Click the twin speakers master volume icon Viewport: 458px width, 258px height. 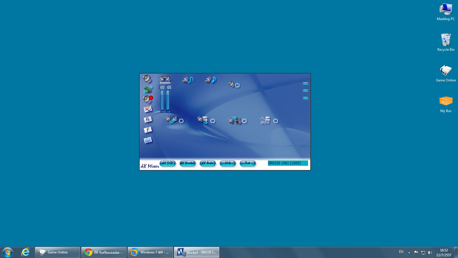pos(165,80)
